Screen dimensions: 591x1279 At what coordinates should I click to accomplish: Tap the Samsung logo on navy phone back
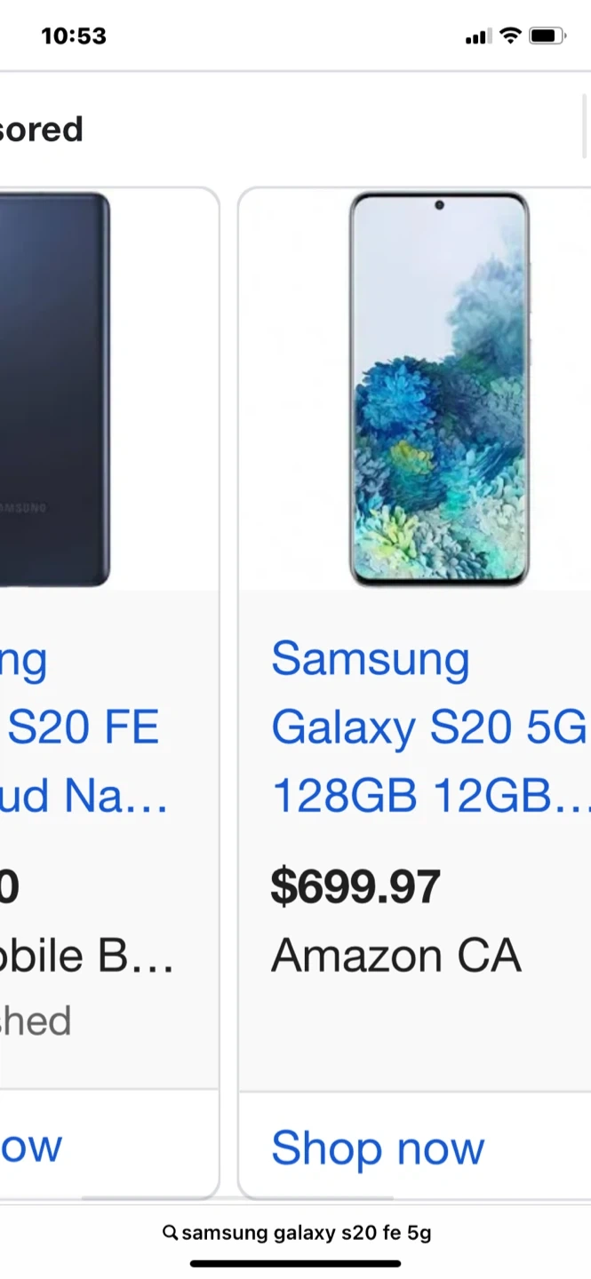(23, 508)
